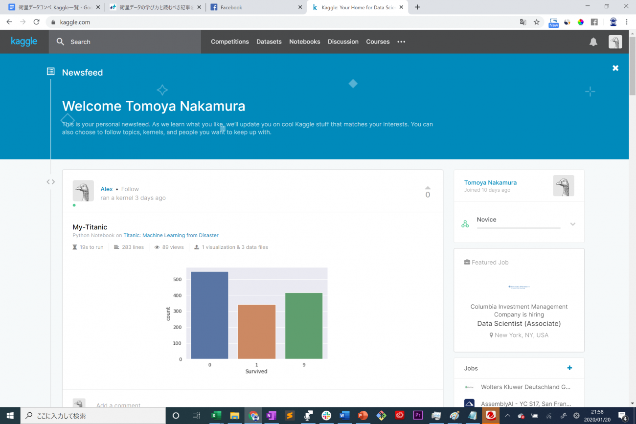The height and width of the screenshot is (424, 636).
Task: Show hidden system tray icons
Action: (507, 416)
